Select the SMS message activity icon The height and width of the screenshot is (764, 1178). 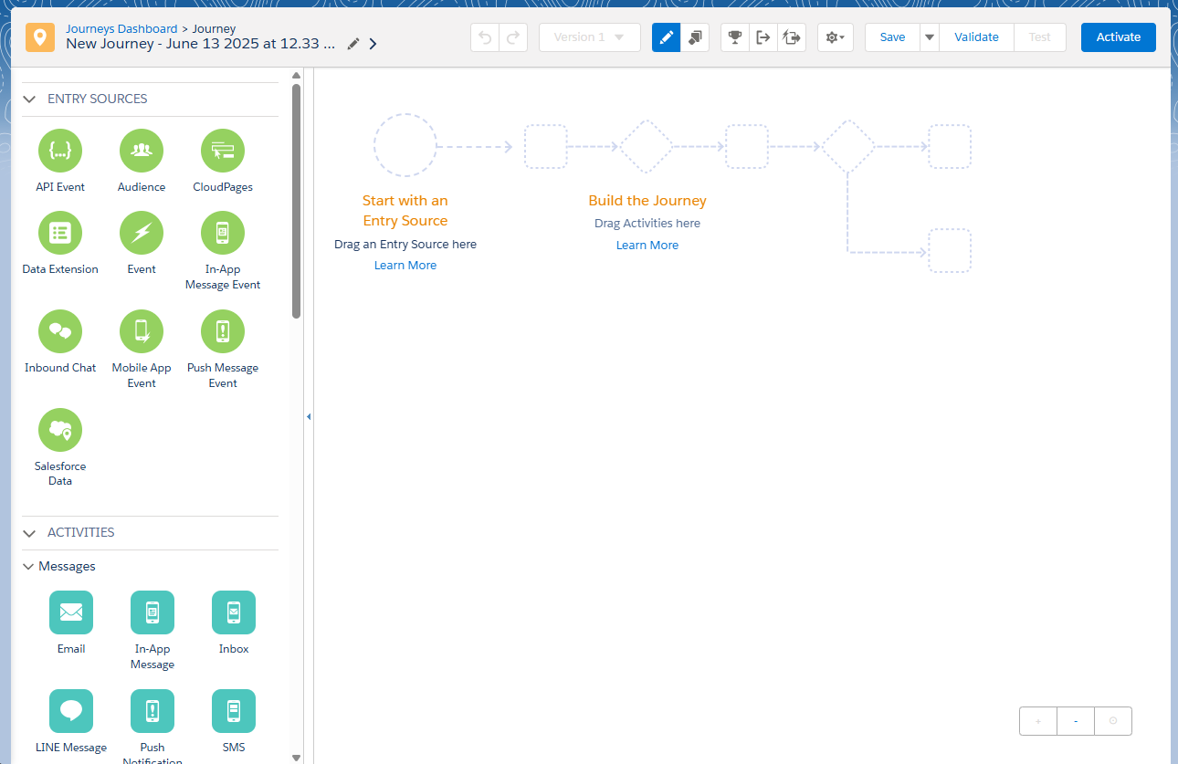pyautogui.click(x=234, y=711)
